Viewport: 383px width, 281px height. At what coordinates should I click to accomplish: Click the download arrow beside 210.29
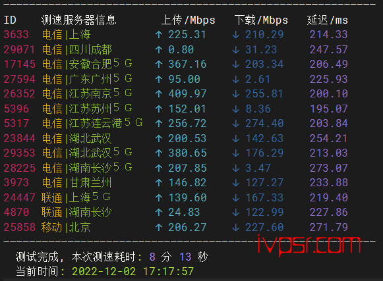(236, 35)
